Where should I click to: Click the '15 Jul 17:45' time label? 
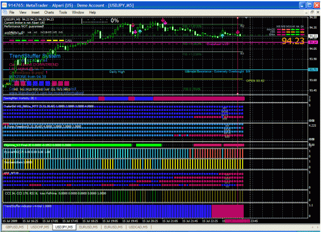(70, 221)
